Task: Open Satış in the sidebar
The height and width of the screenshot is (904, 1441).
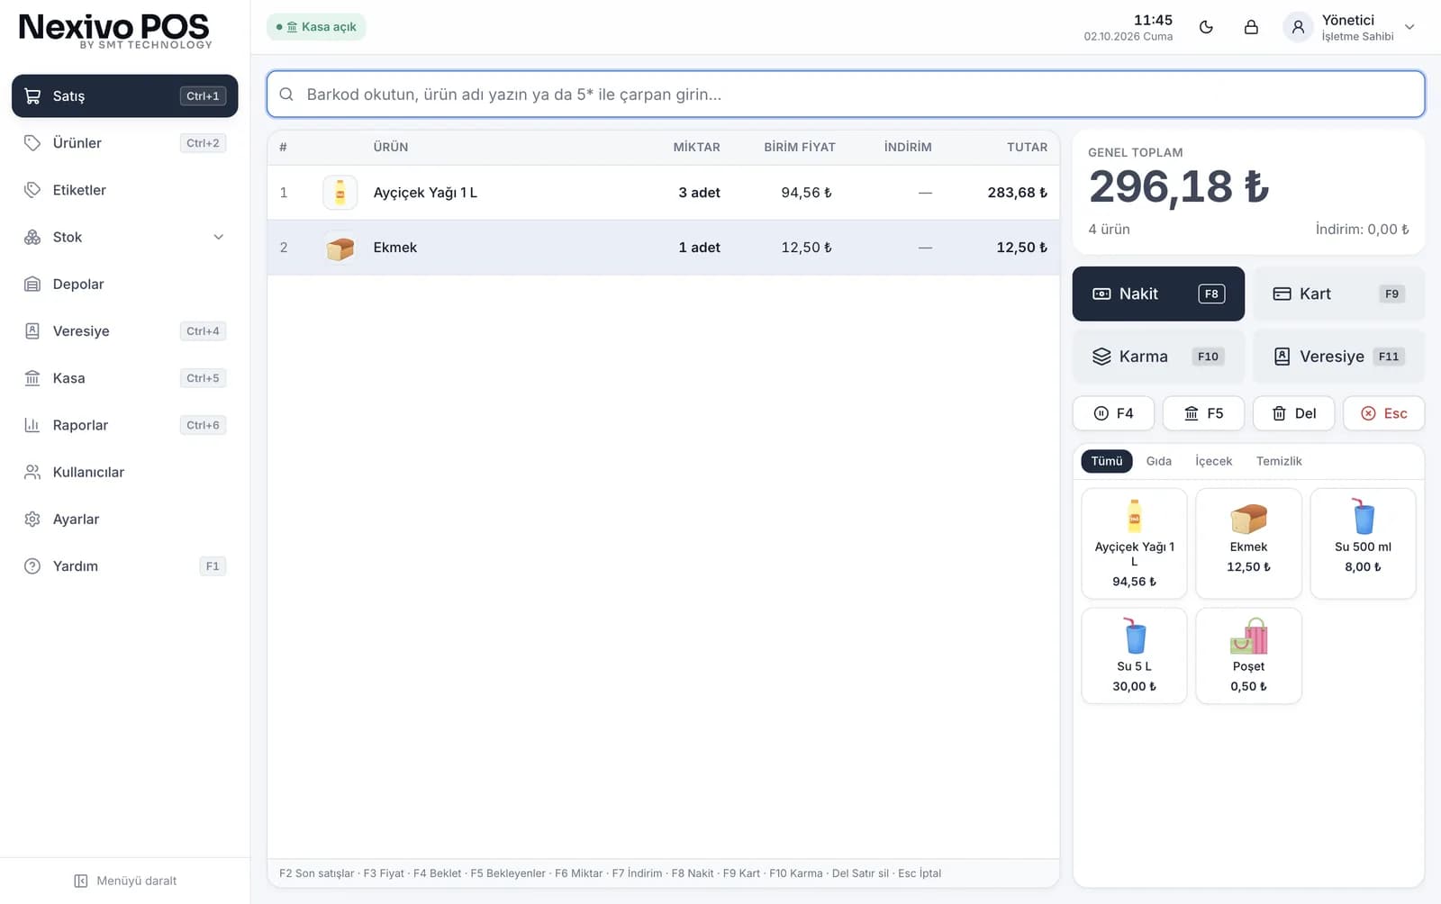Action: [125, 96]
